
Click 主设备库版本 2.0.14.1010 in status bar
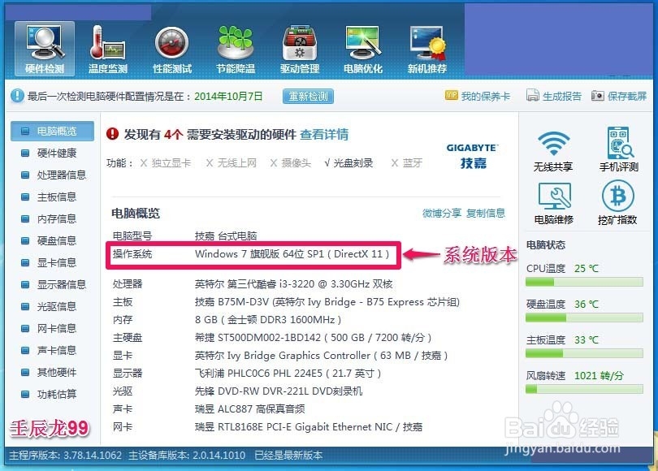point(187,456)
